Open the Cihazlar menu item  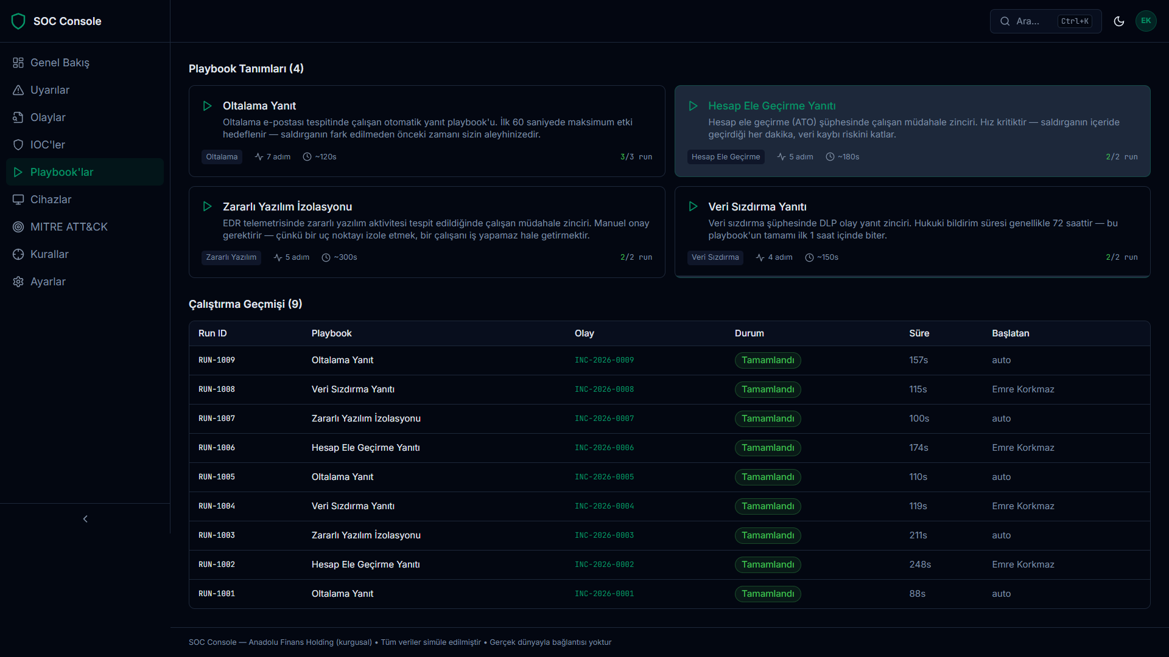click(85, 200)
